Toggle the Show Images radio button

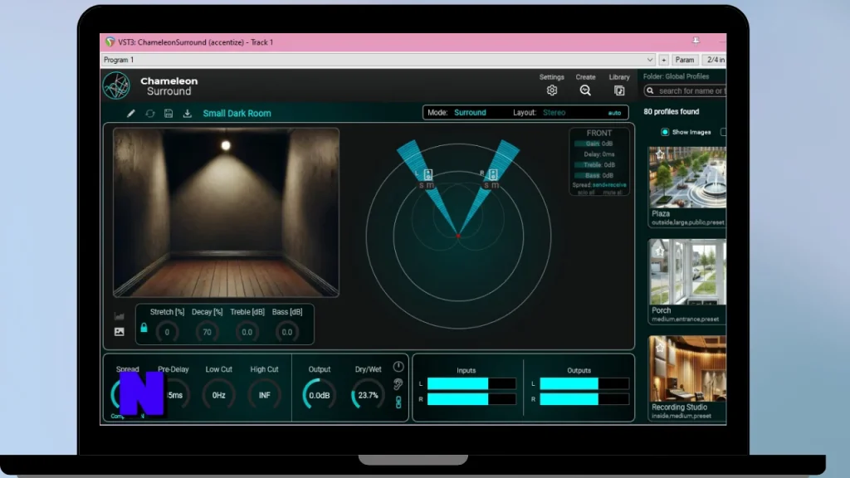(665, 132)
